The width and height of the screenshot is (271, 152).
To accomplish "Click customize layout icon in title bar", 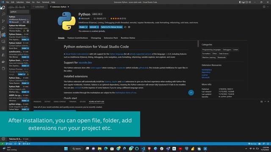I will tap(249, 2).
